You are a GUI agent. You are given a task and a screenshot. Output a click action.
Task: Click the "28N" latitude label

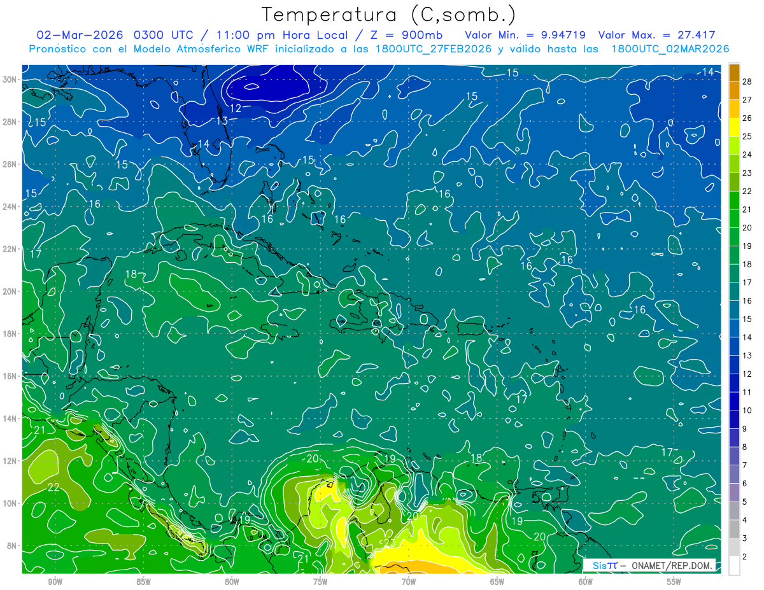pyautogui.click(x=10, y=122)
